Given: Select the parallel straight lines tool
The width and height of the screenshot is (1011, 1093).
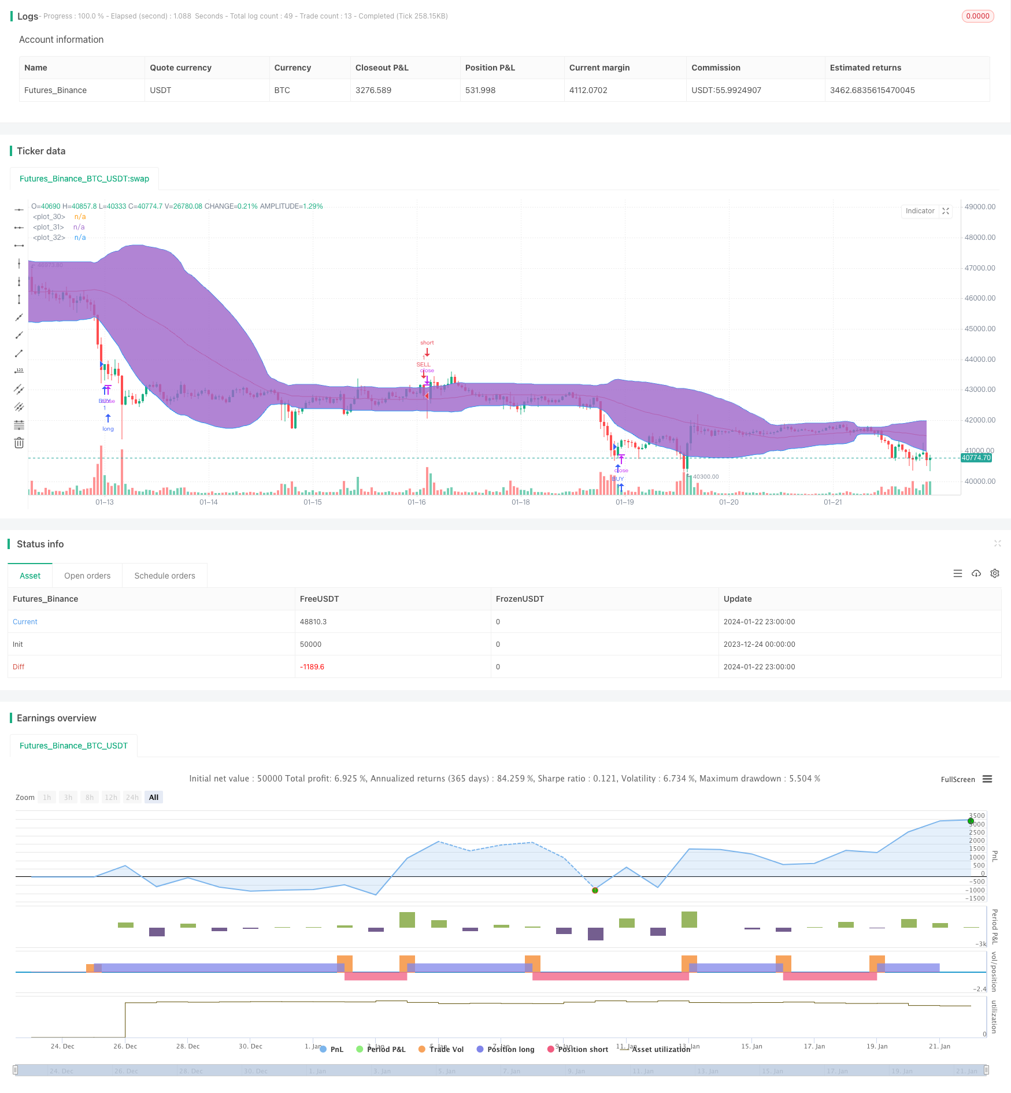Looking at the screenshot, I should coord(19,407).
